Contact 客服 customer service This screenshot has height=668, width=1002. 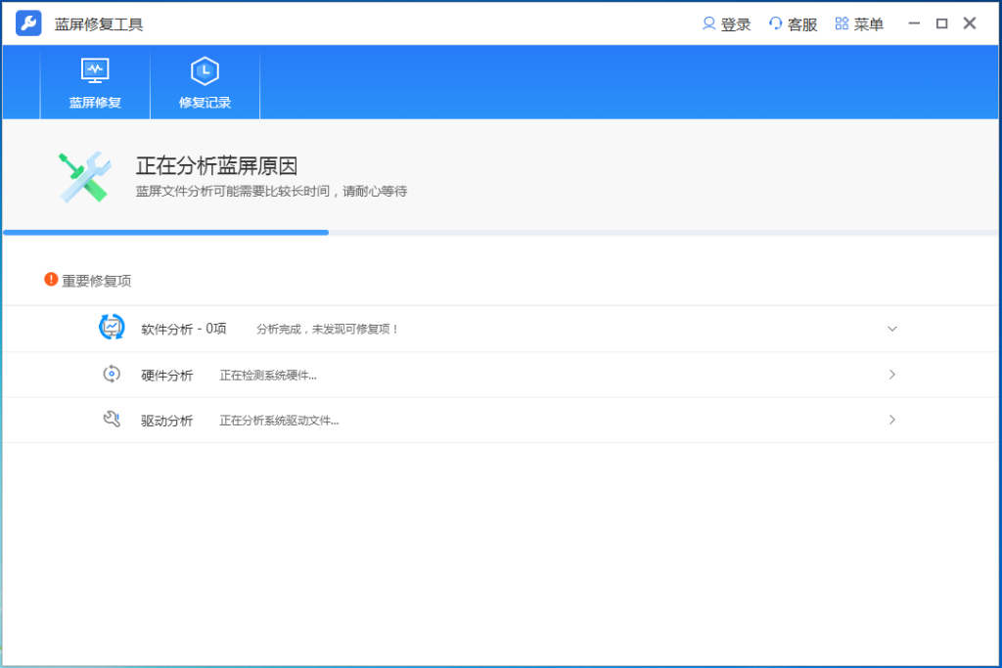[x=794, y=23]
